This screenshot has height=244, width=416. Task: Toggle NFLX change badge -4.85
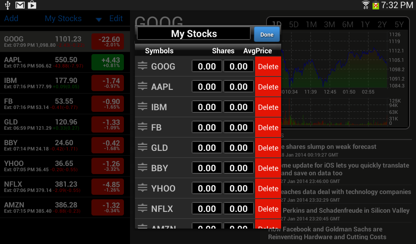pos(108,187)
